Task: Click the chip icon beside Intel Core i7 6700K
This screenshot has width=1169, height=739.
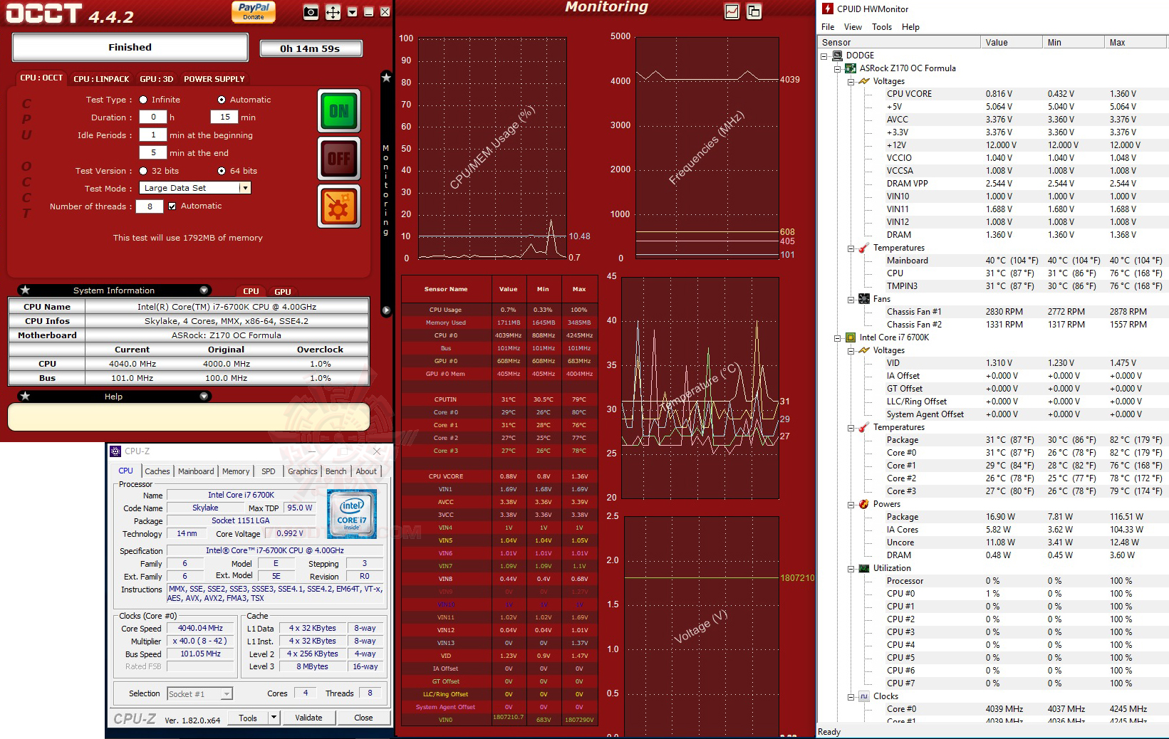Action: (x=850, y=337)
